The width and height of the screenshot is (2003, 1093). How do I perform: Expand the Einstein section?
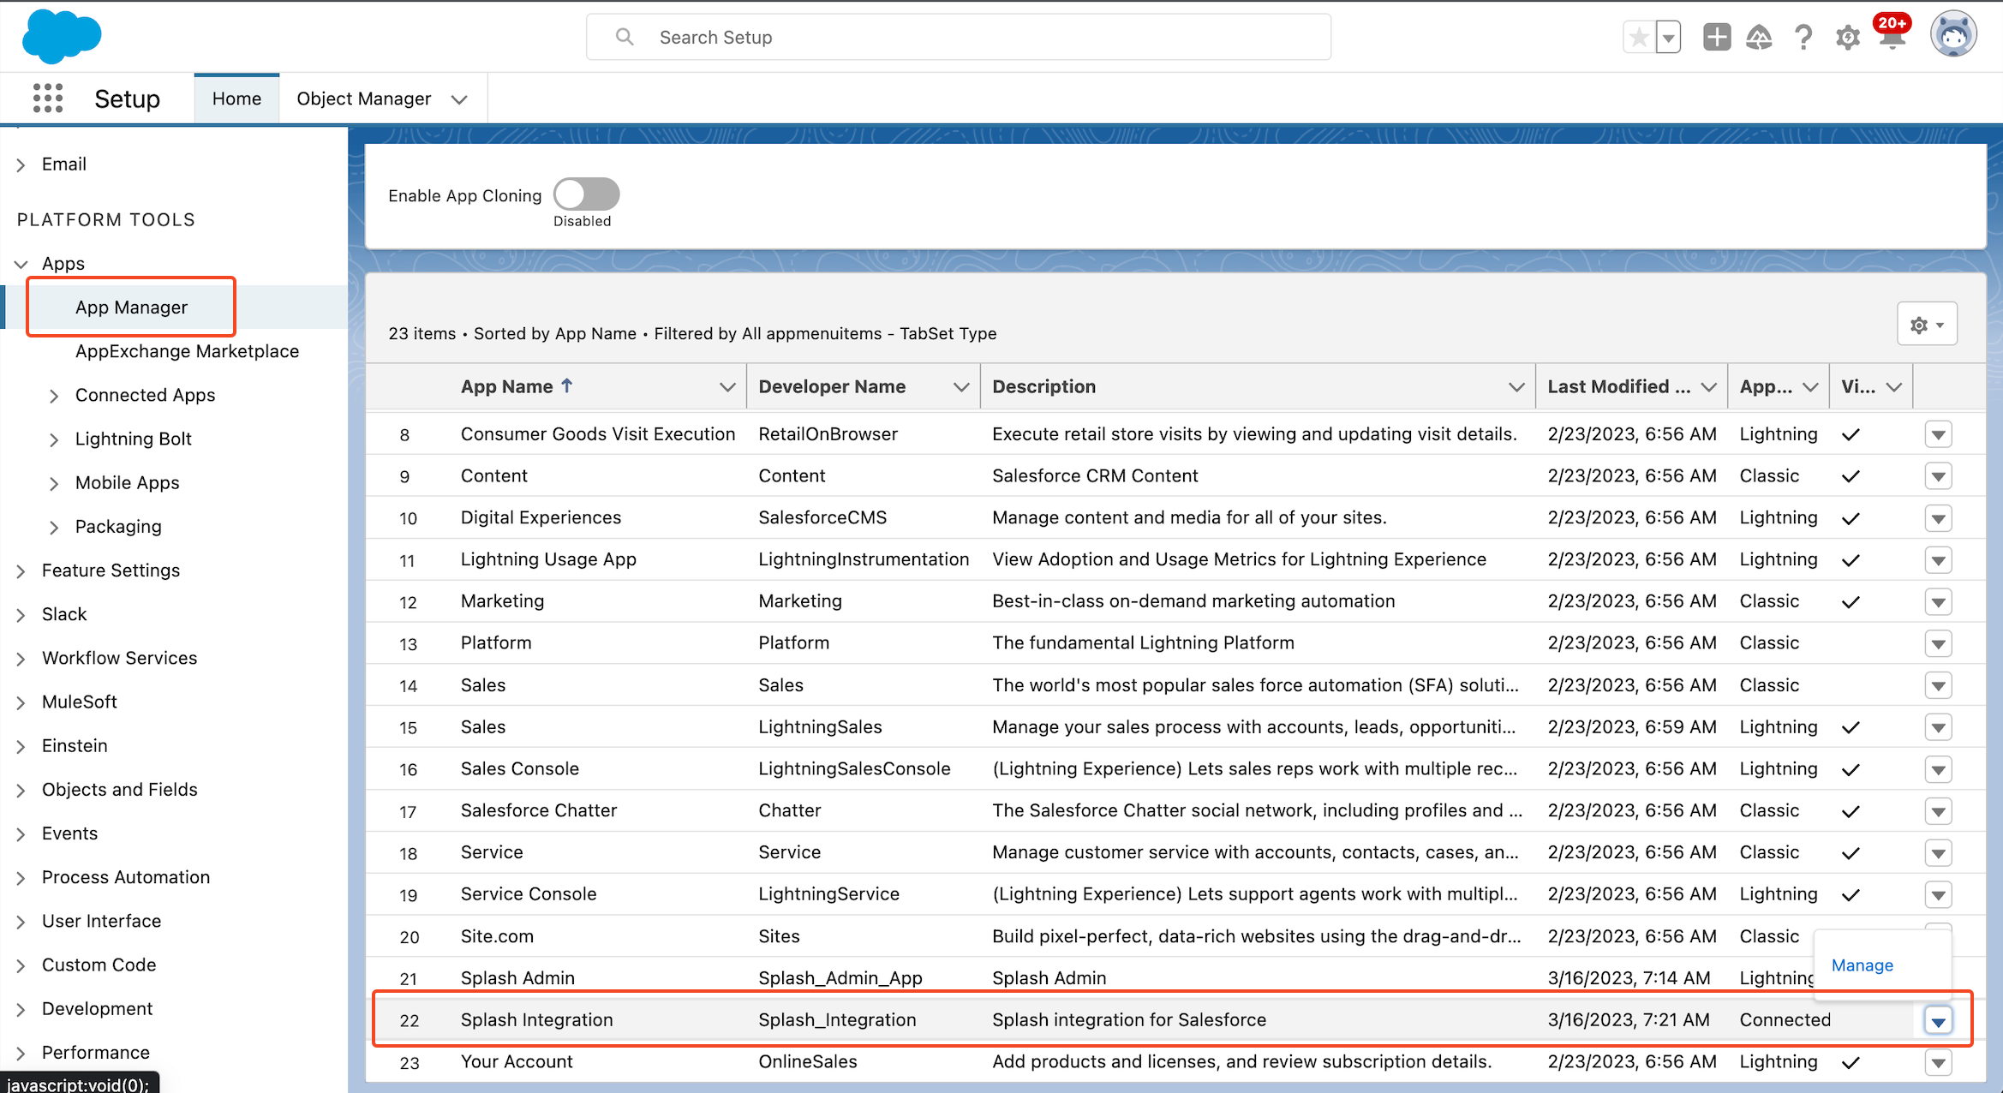point(21,746)
